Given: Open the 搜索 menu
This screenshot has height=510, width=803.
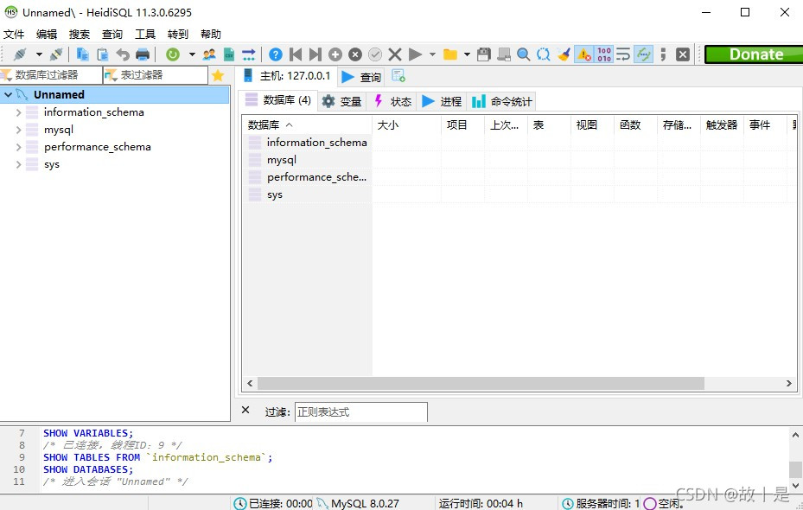Looking at the screenshot, I should pos(80,35).
